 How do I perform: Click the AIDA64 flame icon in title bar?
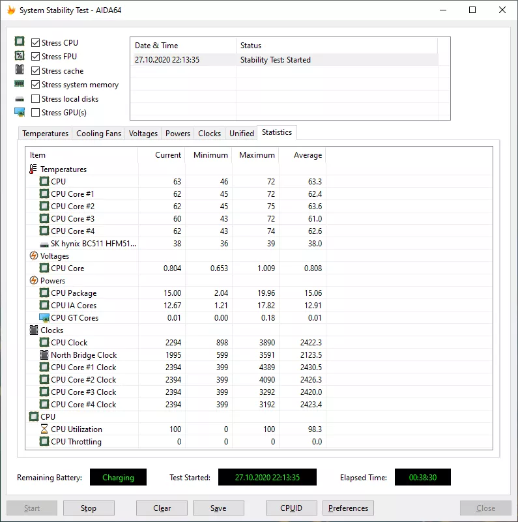[x=11, y=10]
